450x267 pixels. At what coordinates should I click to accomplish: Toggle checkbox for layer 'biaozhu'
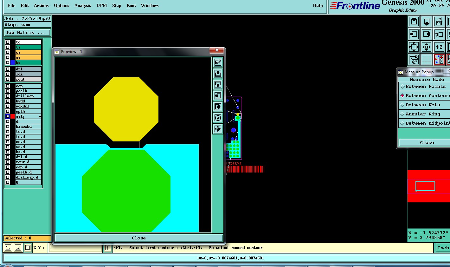coord(8,127)
